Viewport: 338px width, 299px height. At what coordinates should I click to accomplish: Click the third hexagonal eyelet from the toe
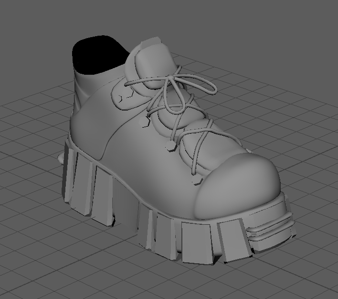pyautogui.click(x=145, y=121)
